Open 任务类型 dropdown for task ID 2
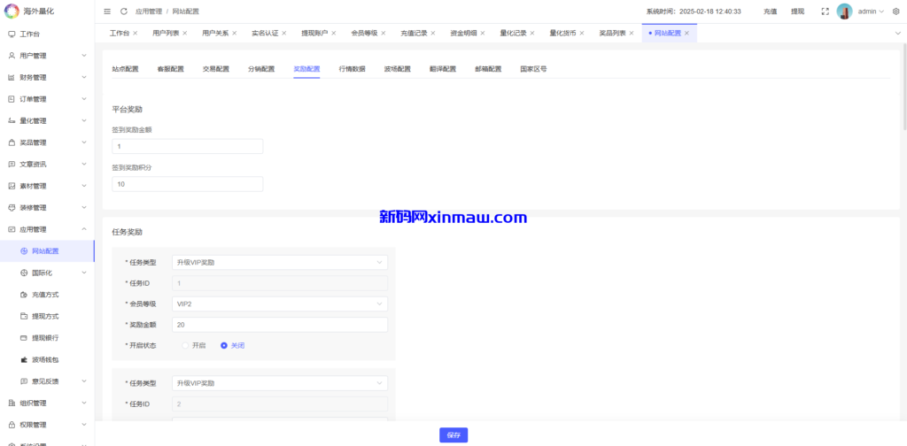 tap(279, 383)
